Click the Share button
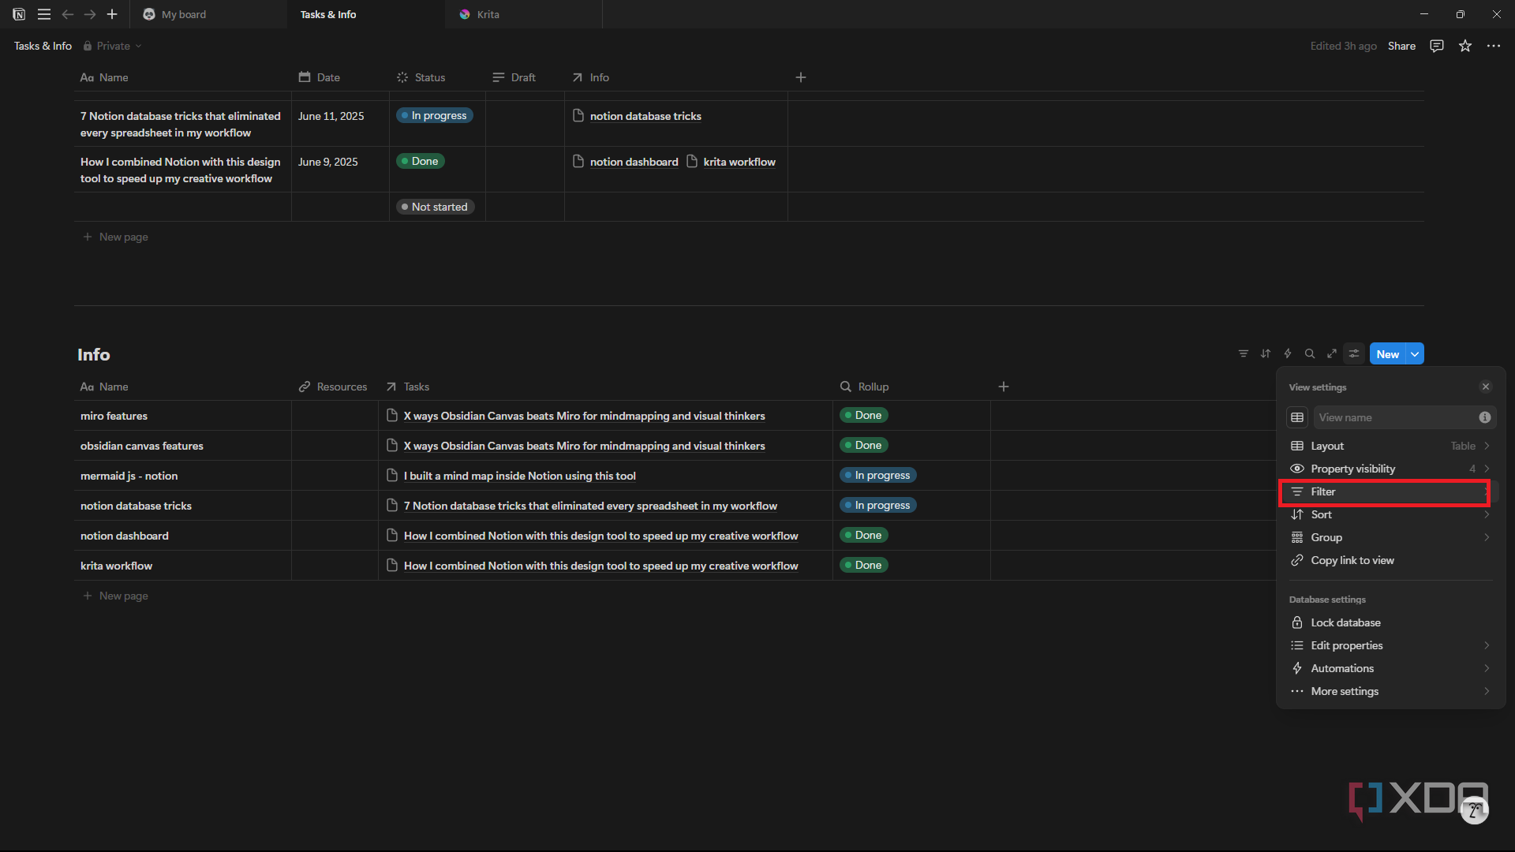1515x852 pixels. pyautogui.click(x=1401, y=46)
